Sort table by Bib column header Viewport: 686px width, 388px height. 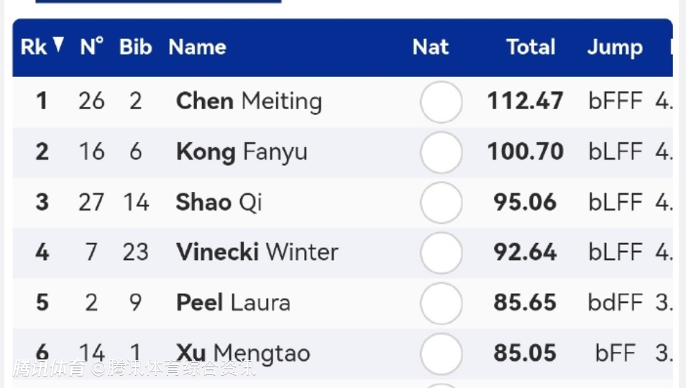tap(135, 47)
